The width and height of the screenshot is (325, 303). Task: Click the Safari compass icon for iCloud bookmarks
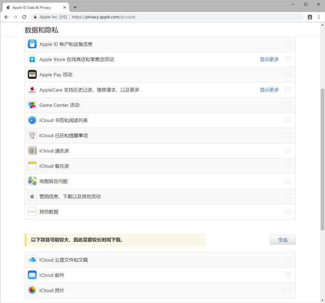point(32,120)
